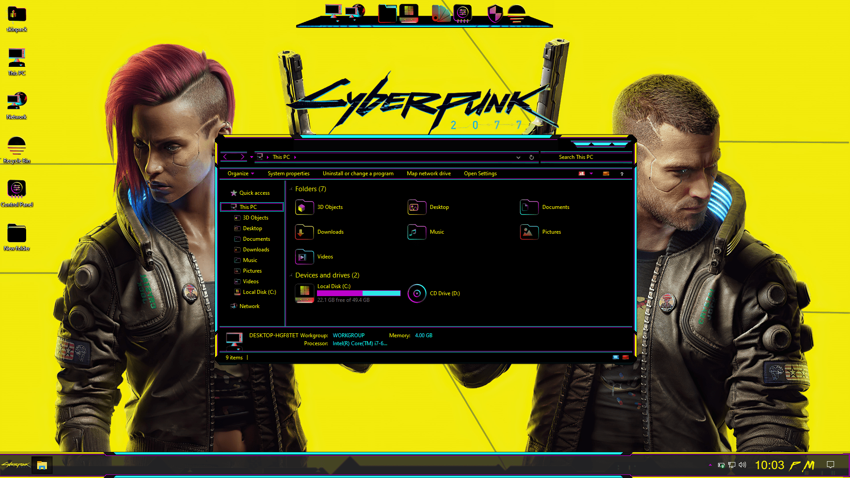Select the Downloads folder
Viewport: 850px width, 478px height.
pyautogui.click(x=330, y=232)
